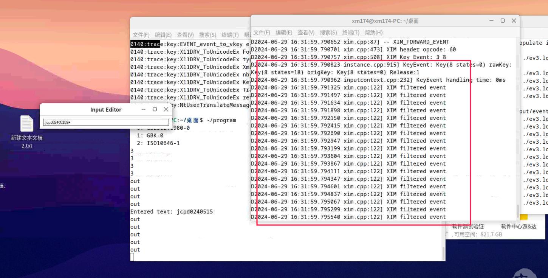Maximize the xm174@xm174-PC terminal window
Image resolution: width=548 pixels, height=278 pixels.
(503, 21)
